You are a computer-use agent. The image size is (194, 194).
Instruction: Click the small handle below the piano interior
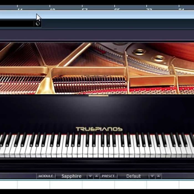pyautogui.click(x=98, y=96)
